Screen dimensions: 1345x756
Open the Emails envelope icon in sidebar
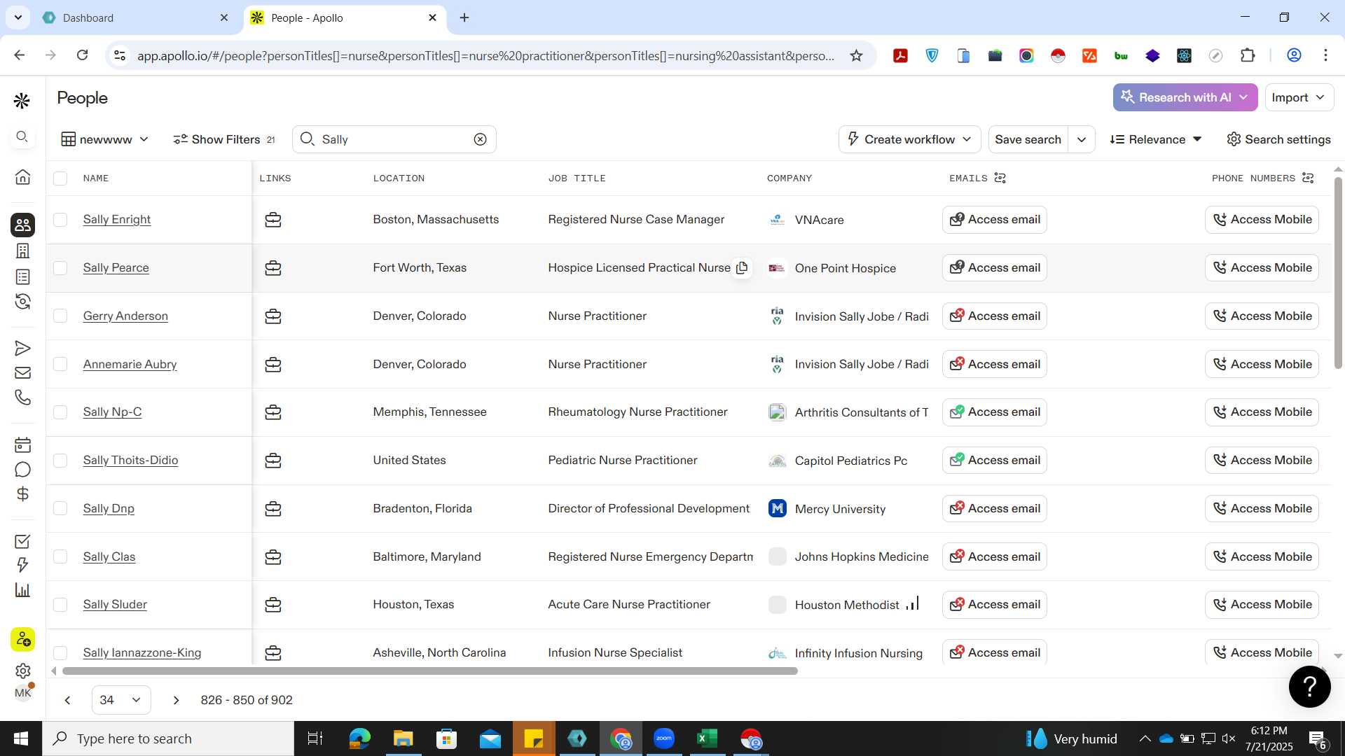click(22, 373)
